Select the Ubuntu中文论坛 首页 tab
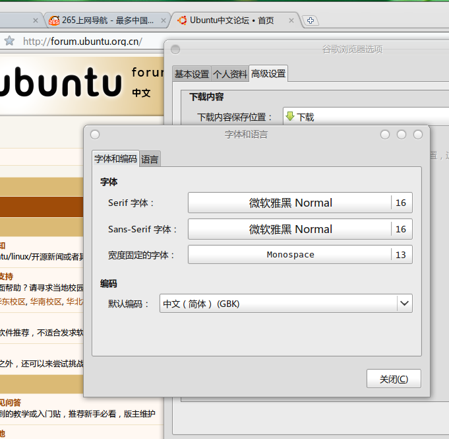Image resolution: width=449 pixels, height=439 pixels. (x=235, y=20)
